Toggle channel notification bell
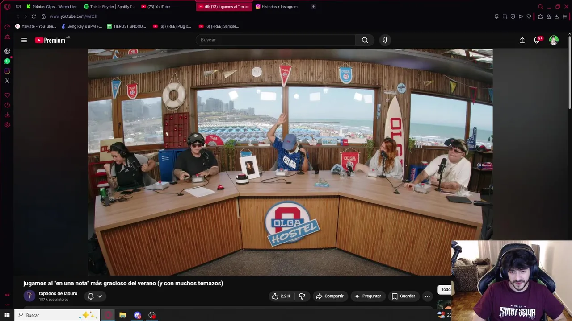This screenshot has height=321, width=572. click(x=91, y=296)
